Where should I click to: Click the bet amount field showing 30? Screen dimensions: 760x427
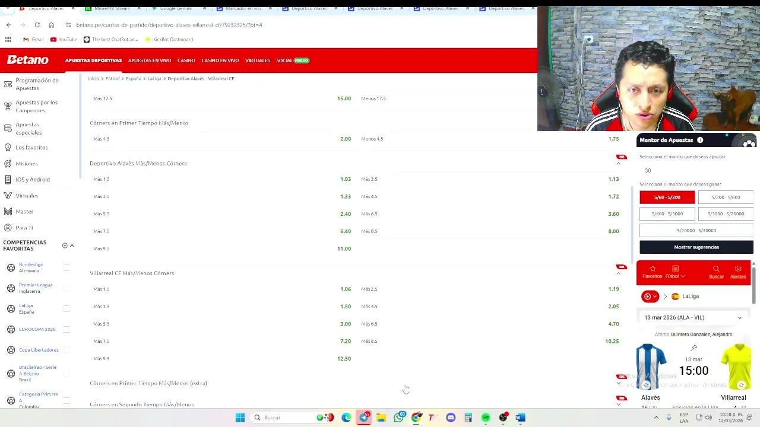click(x=696, y=170)
